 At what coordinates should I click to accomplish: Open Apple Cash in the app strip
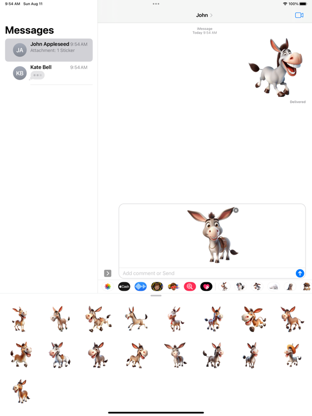coord(124,287)
